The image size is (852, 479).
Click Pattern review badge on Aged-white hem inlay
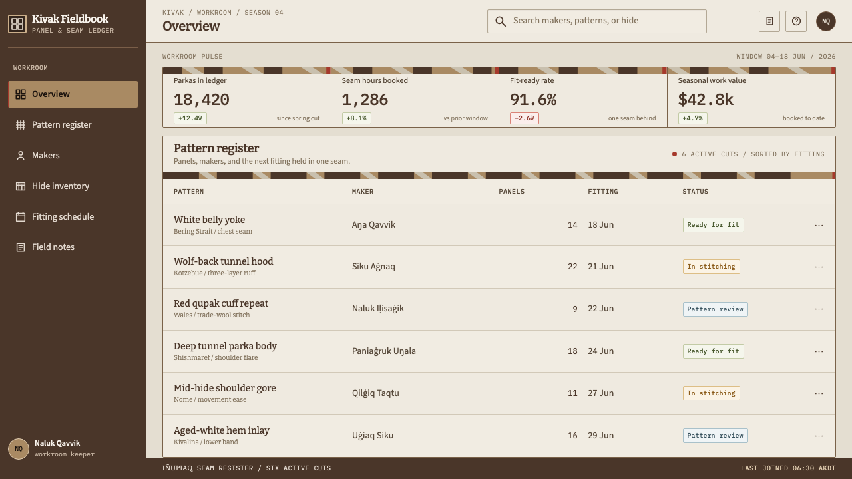(x=715, y=436)
